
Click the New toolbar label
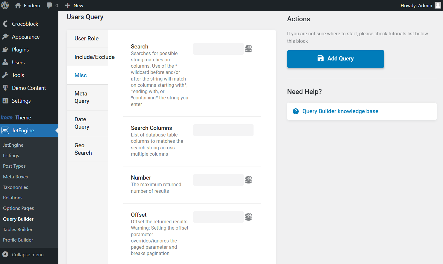(78, 5)
